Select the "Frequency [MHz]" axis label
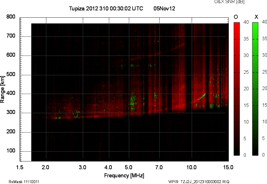267x184 pixels. click(124, 176)
